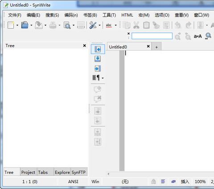The height and width of the screenshot is (189, 214).
Task: Click the Cut scissors icon
Action: click(x=136, y=25)
